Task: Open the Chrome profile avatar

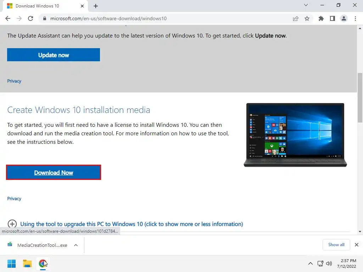Action: coord(344,18)
